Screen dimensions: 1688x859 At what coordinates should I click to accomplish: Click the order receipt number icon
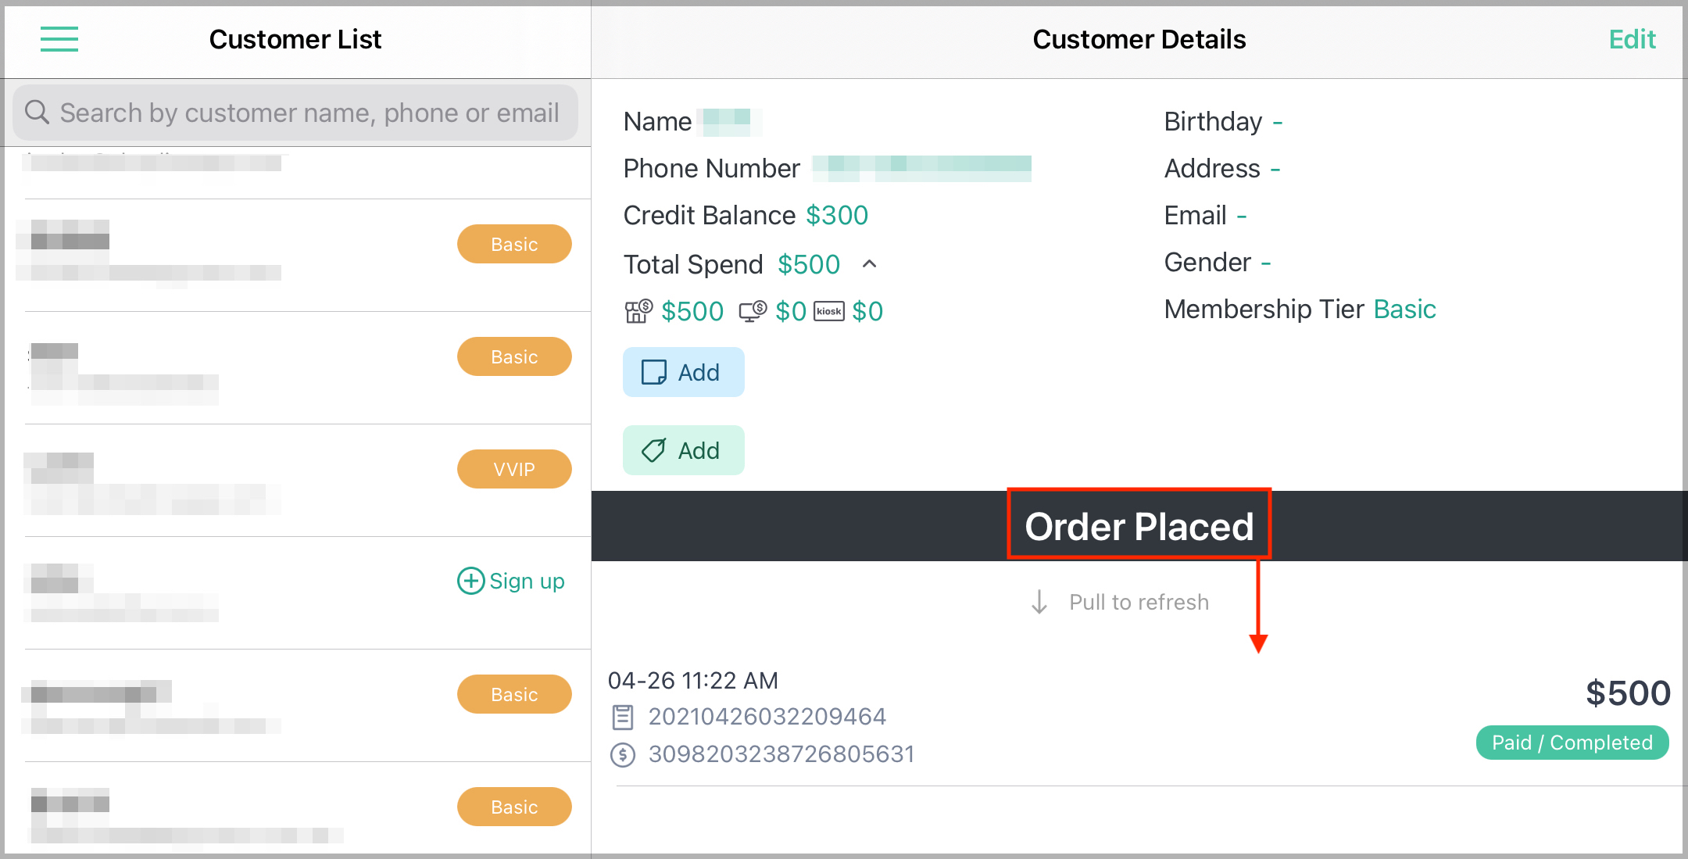pyautogui.click(x=623, y=717)
